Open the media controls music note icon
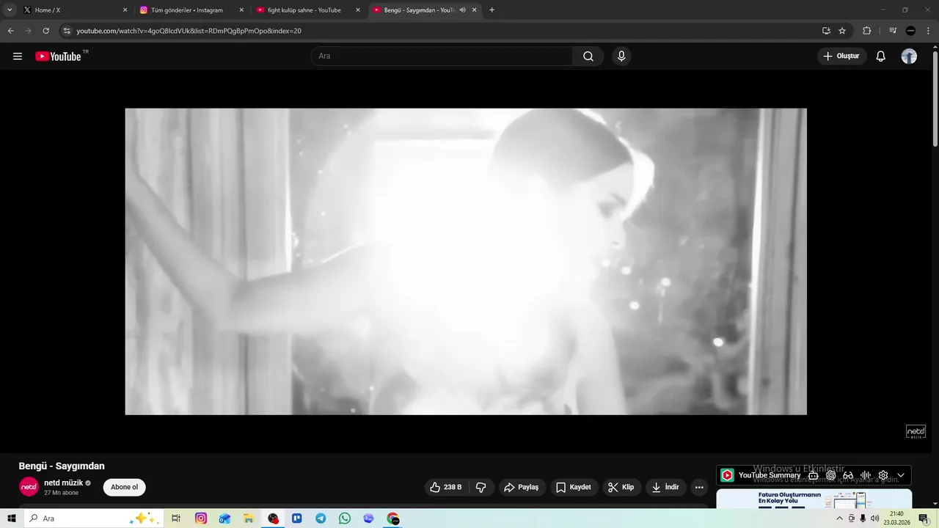Image resolution: width=939 pixels, height=528 pixels. 893,31
